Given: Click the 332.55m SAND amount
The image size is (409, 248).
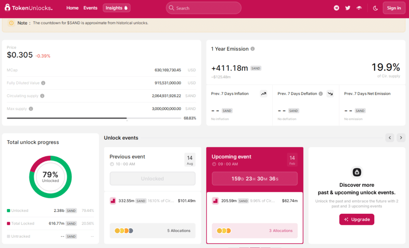Looking at the screenshot, I should pyautogui.click(x=127, y=201).
